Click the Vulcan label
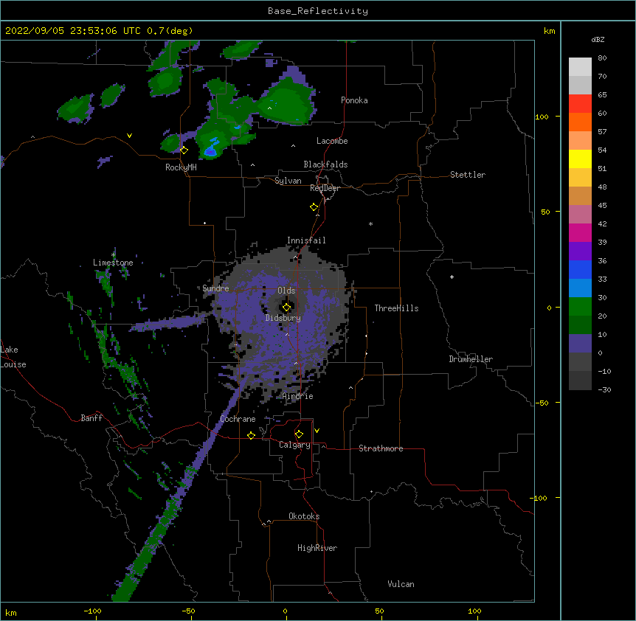 (x=401, y=584)
